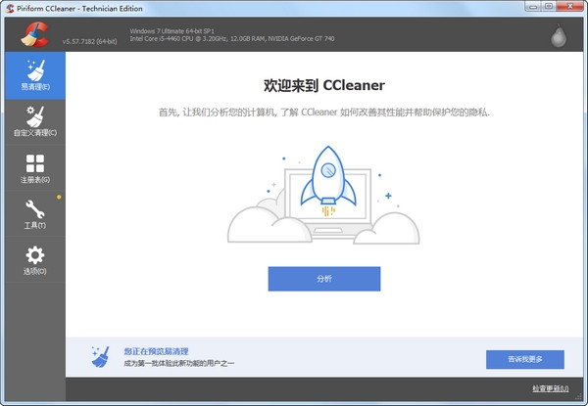588x406 pixels.
Task: Click the orange notification dot on Tools
Action: click(x=59, y=197)
